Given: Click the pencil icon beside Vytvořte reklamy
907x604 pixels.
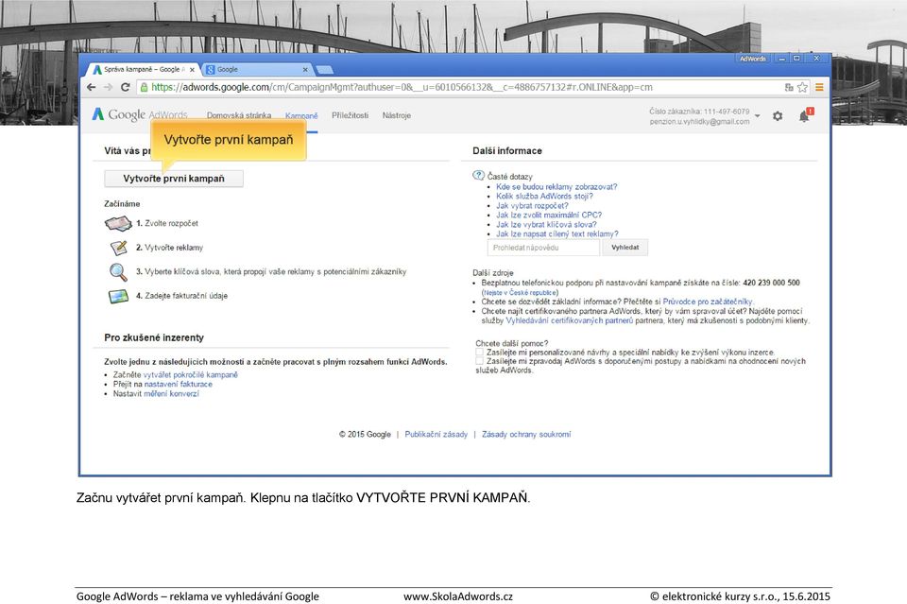Looking at the screenshot, I should (119, 248).
